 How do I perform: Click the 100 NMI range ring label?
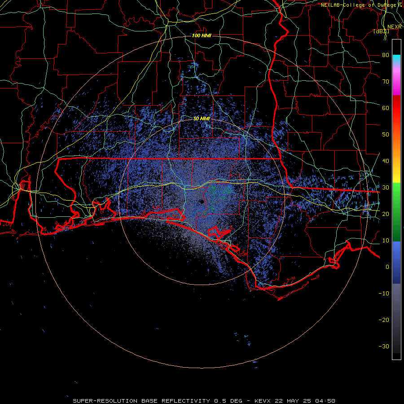(x=202, y=35)
